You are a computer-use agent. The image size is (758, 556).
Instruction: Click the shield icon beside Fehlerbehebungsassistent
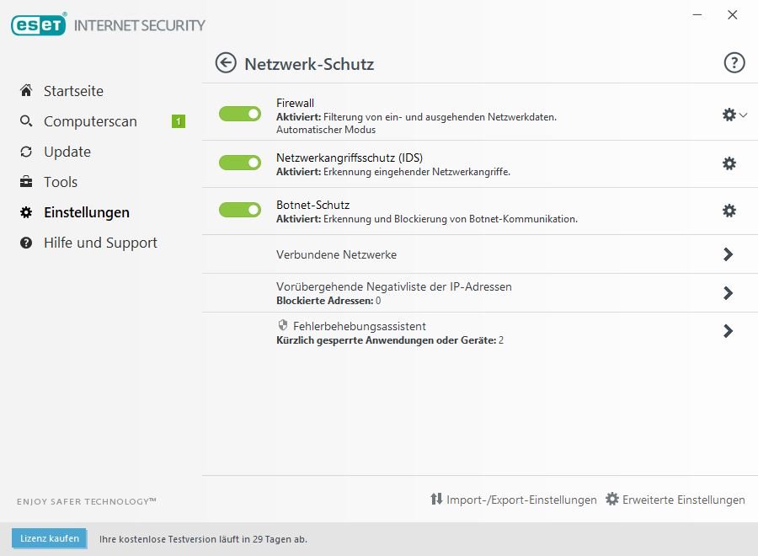pyautogui.click(x=283, y=325)
